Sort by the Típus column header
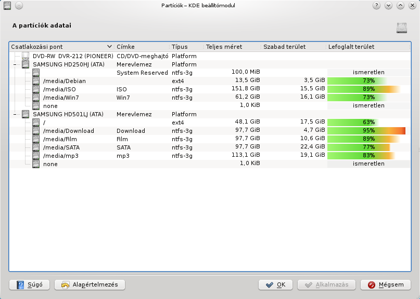The height and width of the screenshot is (299, 420). click(x=187, y=47)
